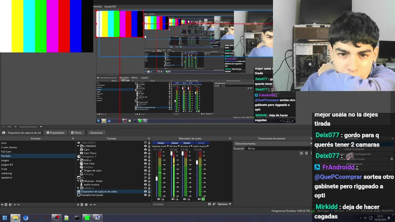
Task: Collapse the CAMARAS group
Action: point(78,146)
